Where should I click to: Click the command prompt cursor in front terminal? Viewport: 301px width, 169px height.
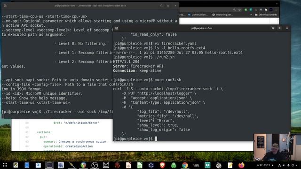[156, 138]
